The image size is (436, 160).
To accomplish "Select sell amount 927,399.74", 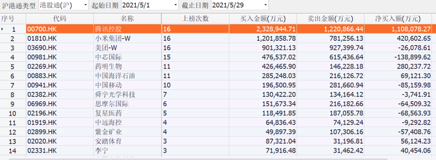I will (x=330, y=48).
